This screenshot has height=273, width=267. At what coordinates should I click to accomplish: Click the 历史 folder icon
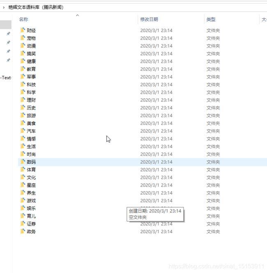point(23,108)
